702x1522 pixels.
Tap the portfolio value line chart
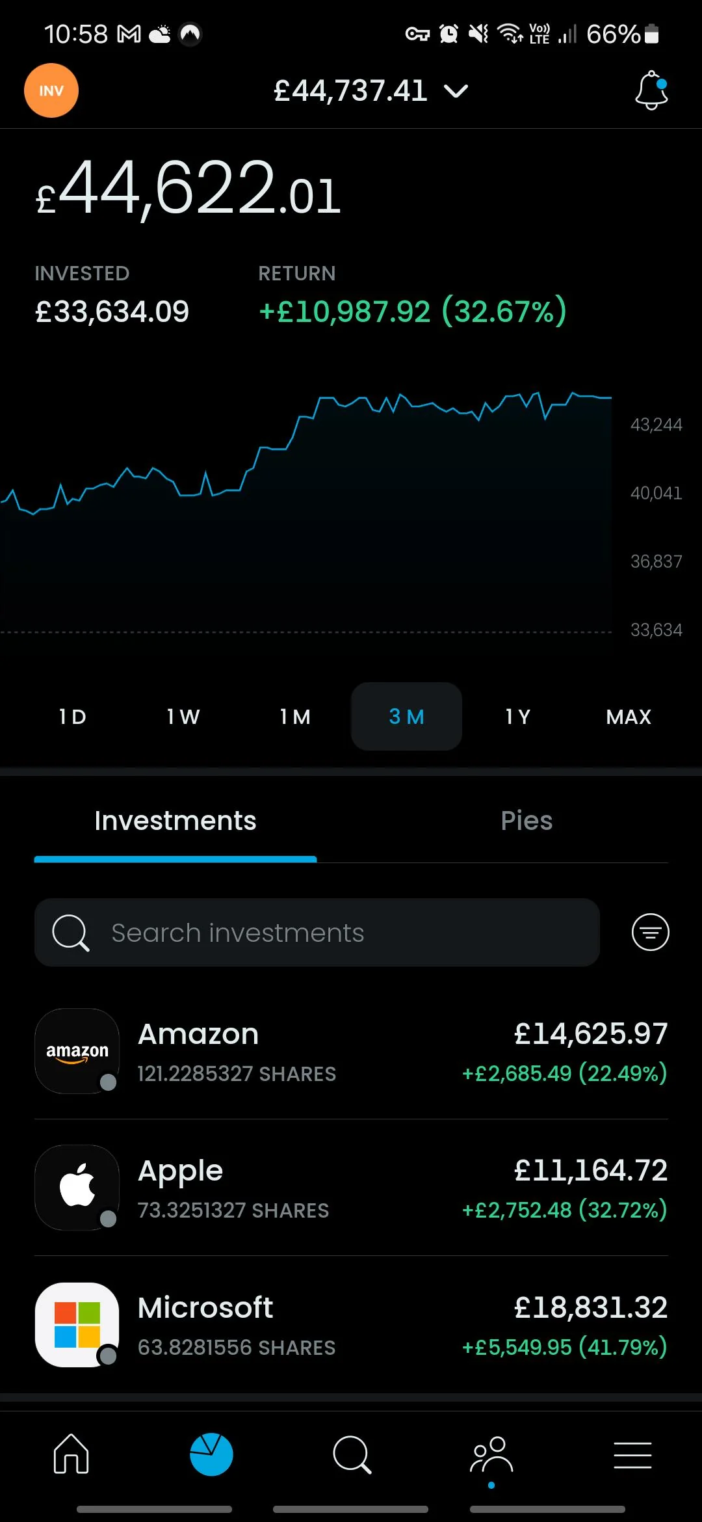(305, 507)
